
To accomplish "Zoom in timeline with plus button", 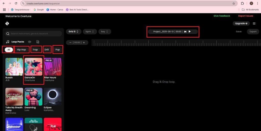I will (x=84, y=43).
